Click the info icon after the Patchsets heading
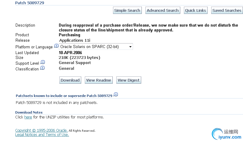Image resolution: width=243 pixels, height=142 pixels. point(116,95)
